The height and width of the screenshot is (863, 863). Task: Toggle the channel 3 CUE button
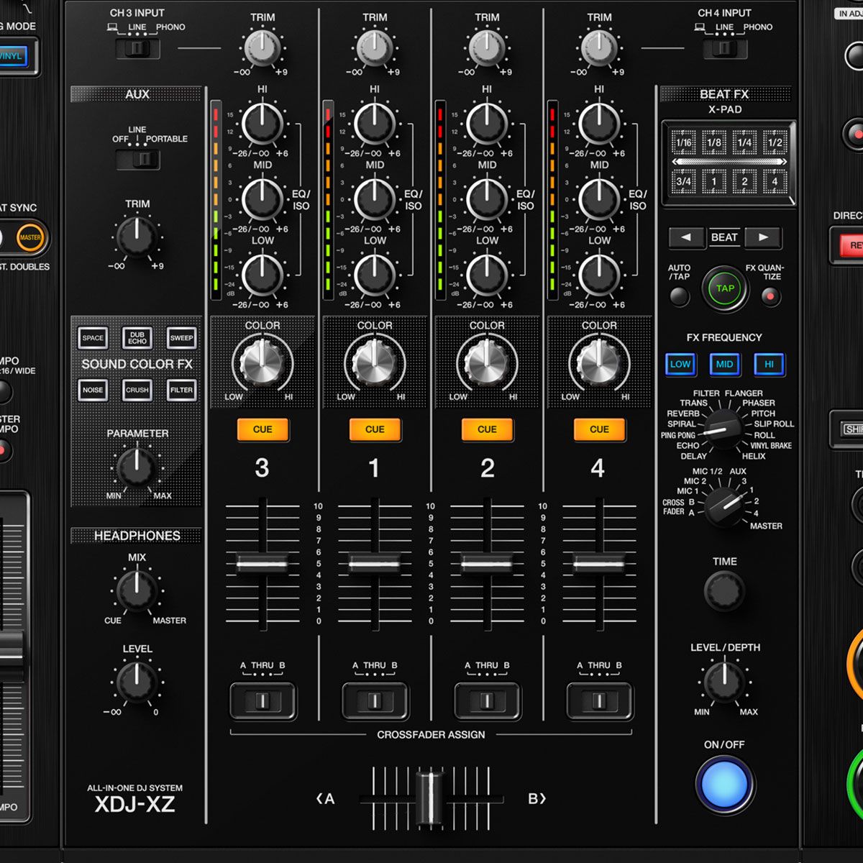[x=262, y=429]
